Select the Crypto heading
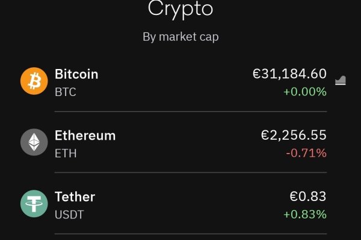The image size is (361, 240). [180, 10]
